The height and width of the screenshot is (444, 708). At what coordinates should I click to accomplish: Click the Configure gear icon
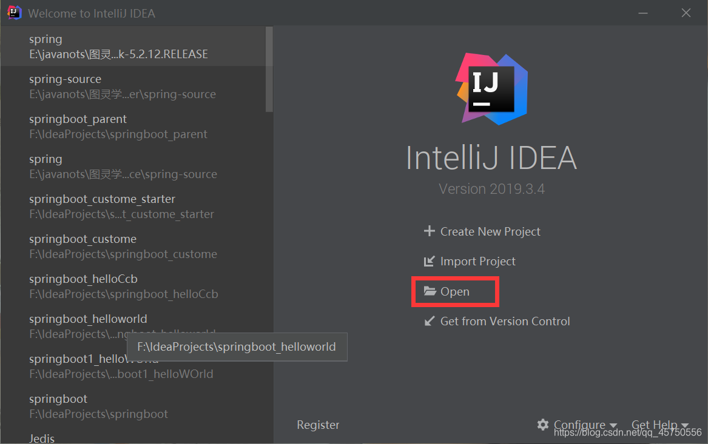tap(543, 425)
